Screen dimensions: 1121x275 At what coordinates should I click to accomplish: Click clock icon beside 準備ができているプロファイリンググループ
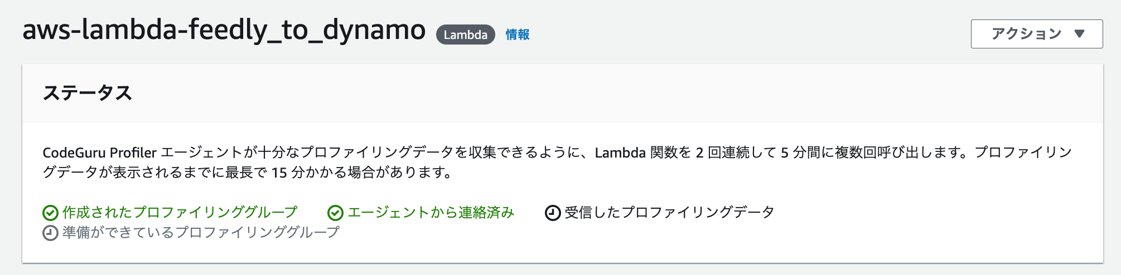coord(50,233)
